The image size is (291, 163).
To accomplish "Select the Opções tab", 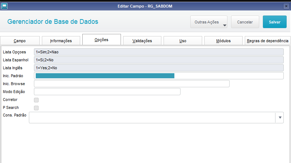I will [101, 40].
